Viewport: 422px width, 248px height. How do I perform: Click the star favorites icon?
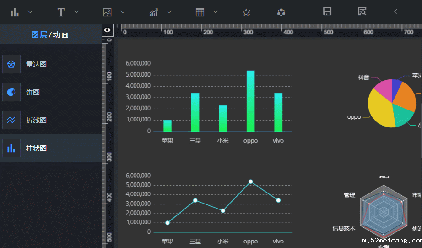247,12
